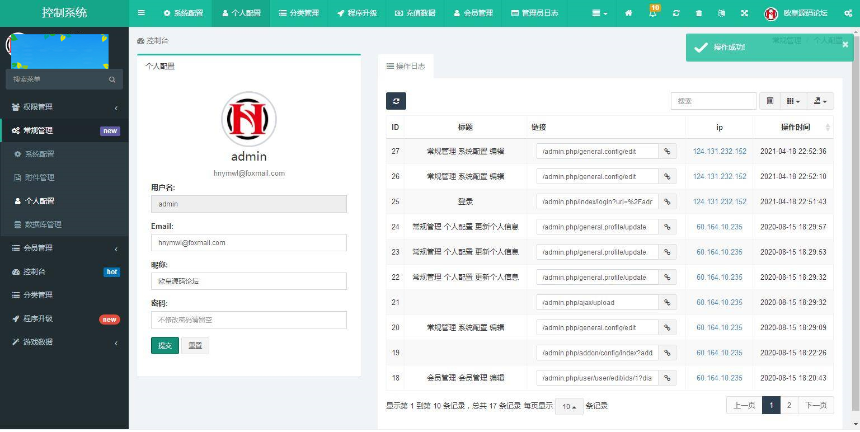This screenshot has height=432, width=860.
Task: Click the admin avatar logo on the profile card
Action: pyautogui.click(x=248, y=119)
